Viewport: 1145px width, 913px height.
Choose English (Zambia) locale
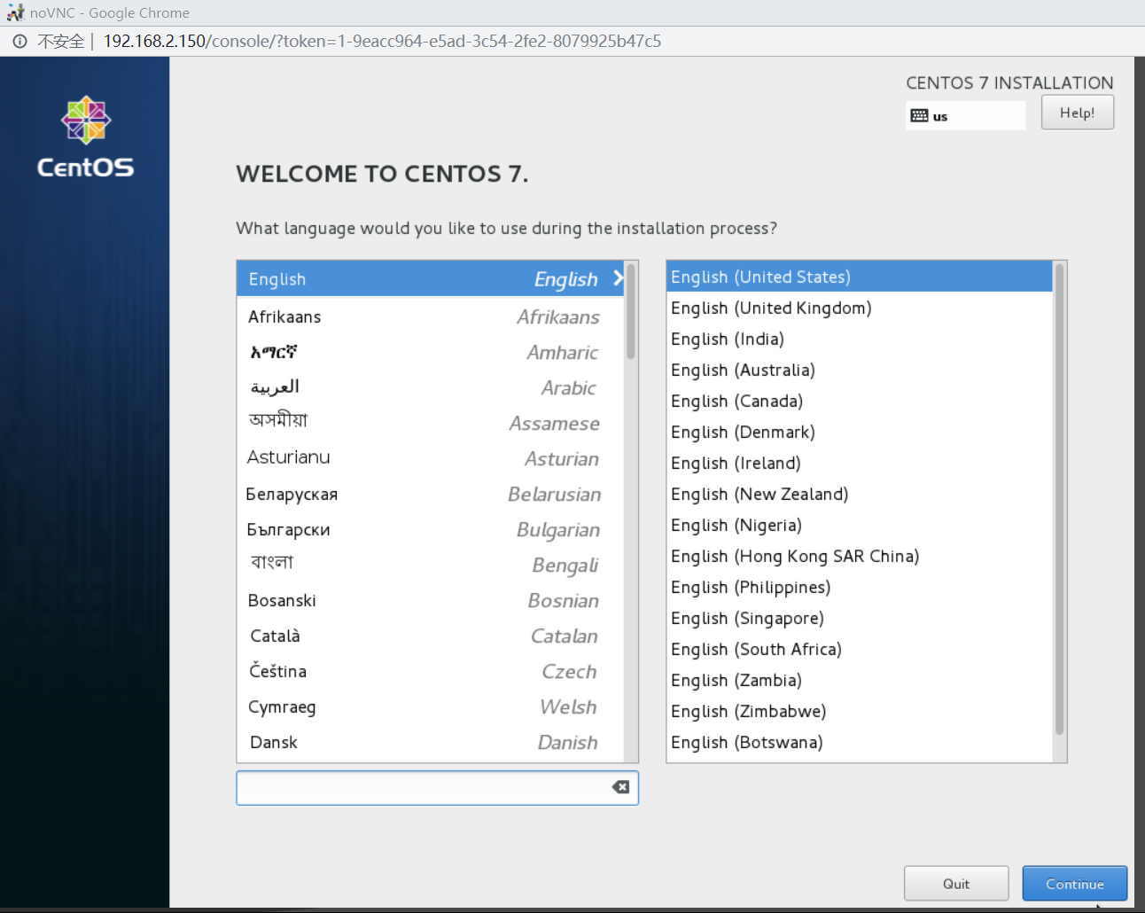(860, 680)
